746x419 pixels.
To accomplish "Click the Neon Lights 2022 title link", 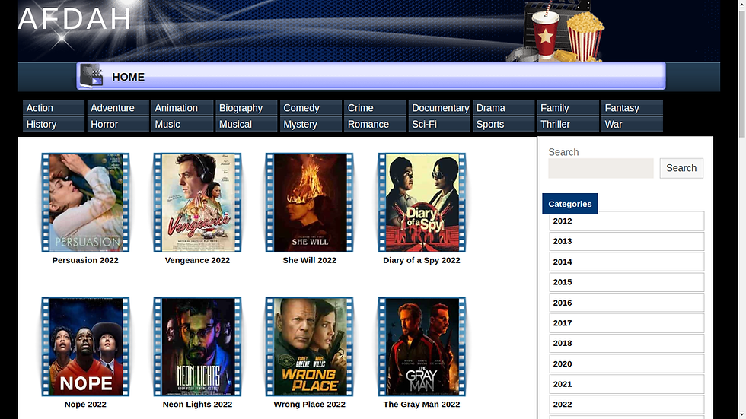I will 197,405.
